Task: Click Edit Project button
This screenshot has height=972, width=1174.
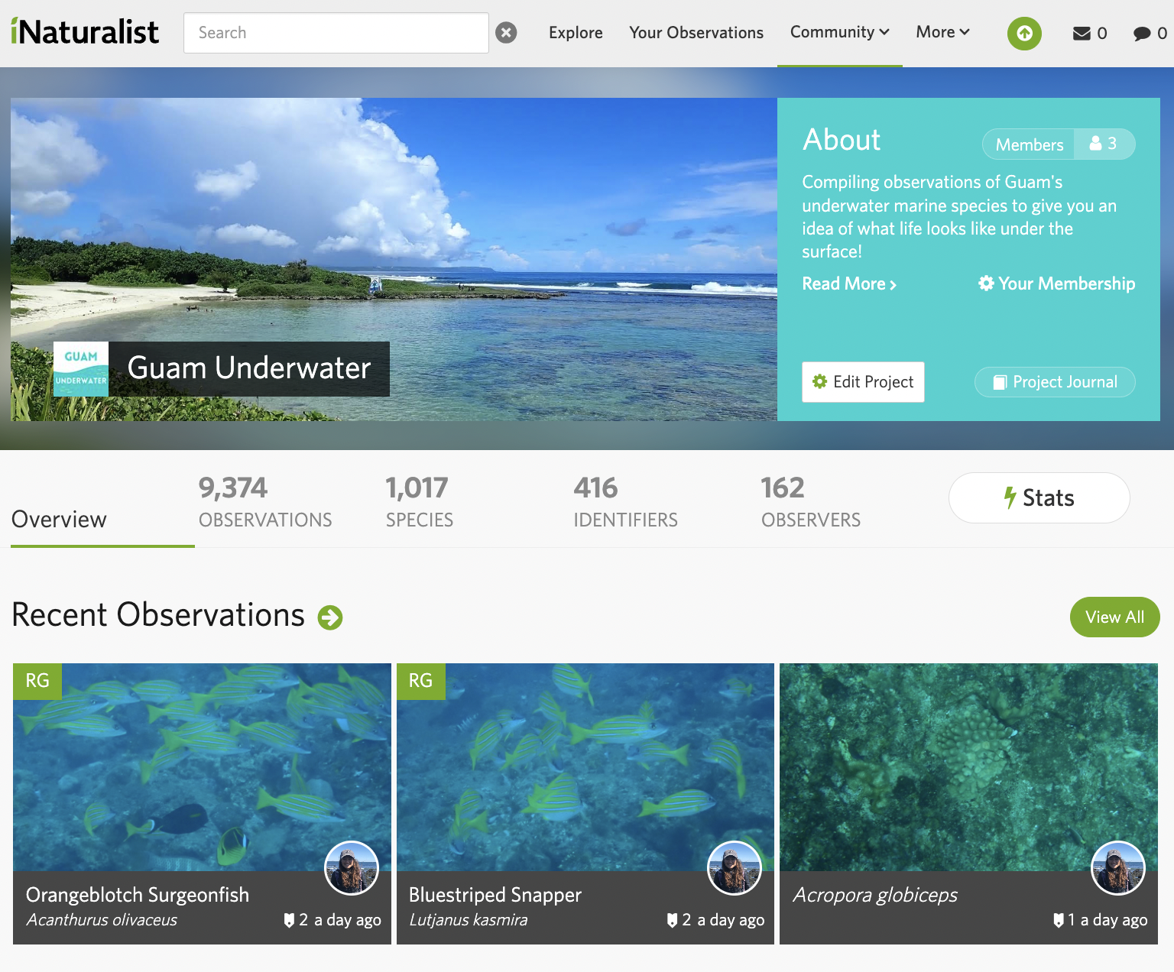Action: pyautogui.click(x=863, y=382)
